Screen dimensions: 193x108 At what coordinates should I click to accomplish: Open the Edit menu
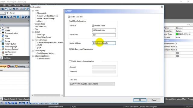[4, 5]
